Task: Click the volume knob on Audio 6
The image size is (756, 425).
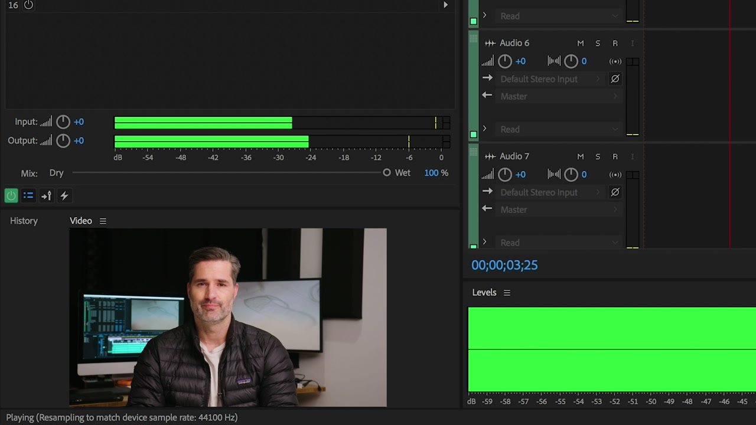Action: (505, 61)
